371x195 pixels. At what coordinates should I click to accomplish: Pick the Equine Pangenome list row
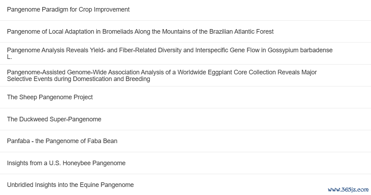tap(185, 184)
